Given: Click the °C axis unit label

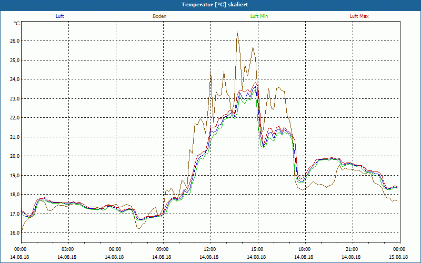Looking at the screenshot, I should tap(17, 24).
